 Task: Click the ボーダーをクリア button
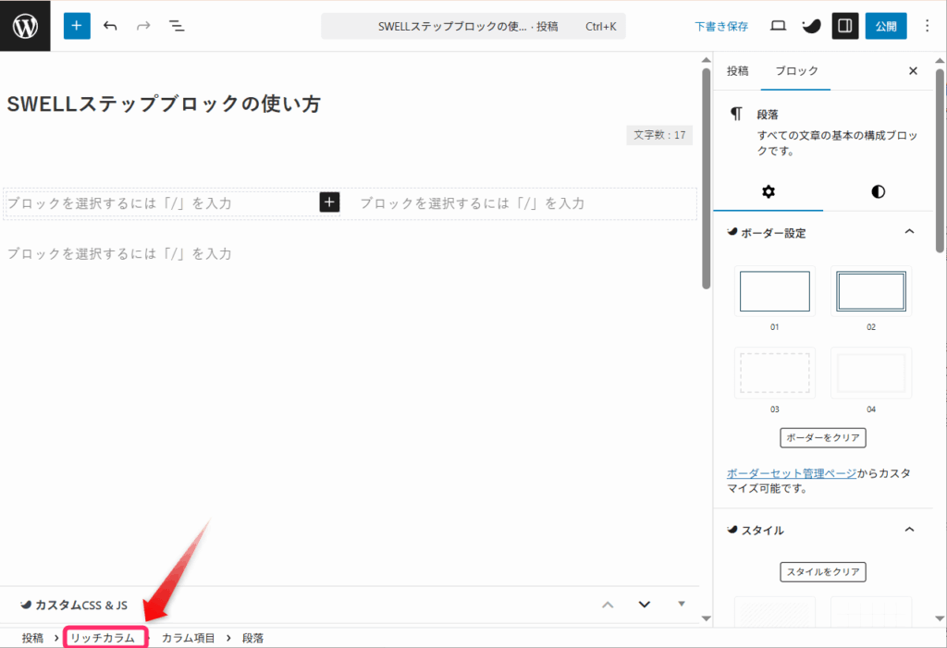pyautogui.click(x=823, y=437)
